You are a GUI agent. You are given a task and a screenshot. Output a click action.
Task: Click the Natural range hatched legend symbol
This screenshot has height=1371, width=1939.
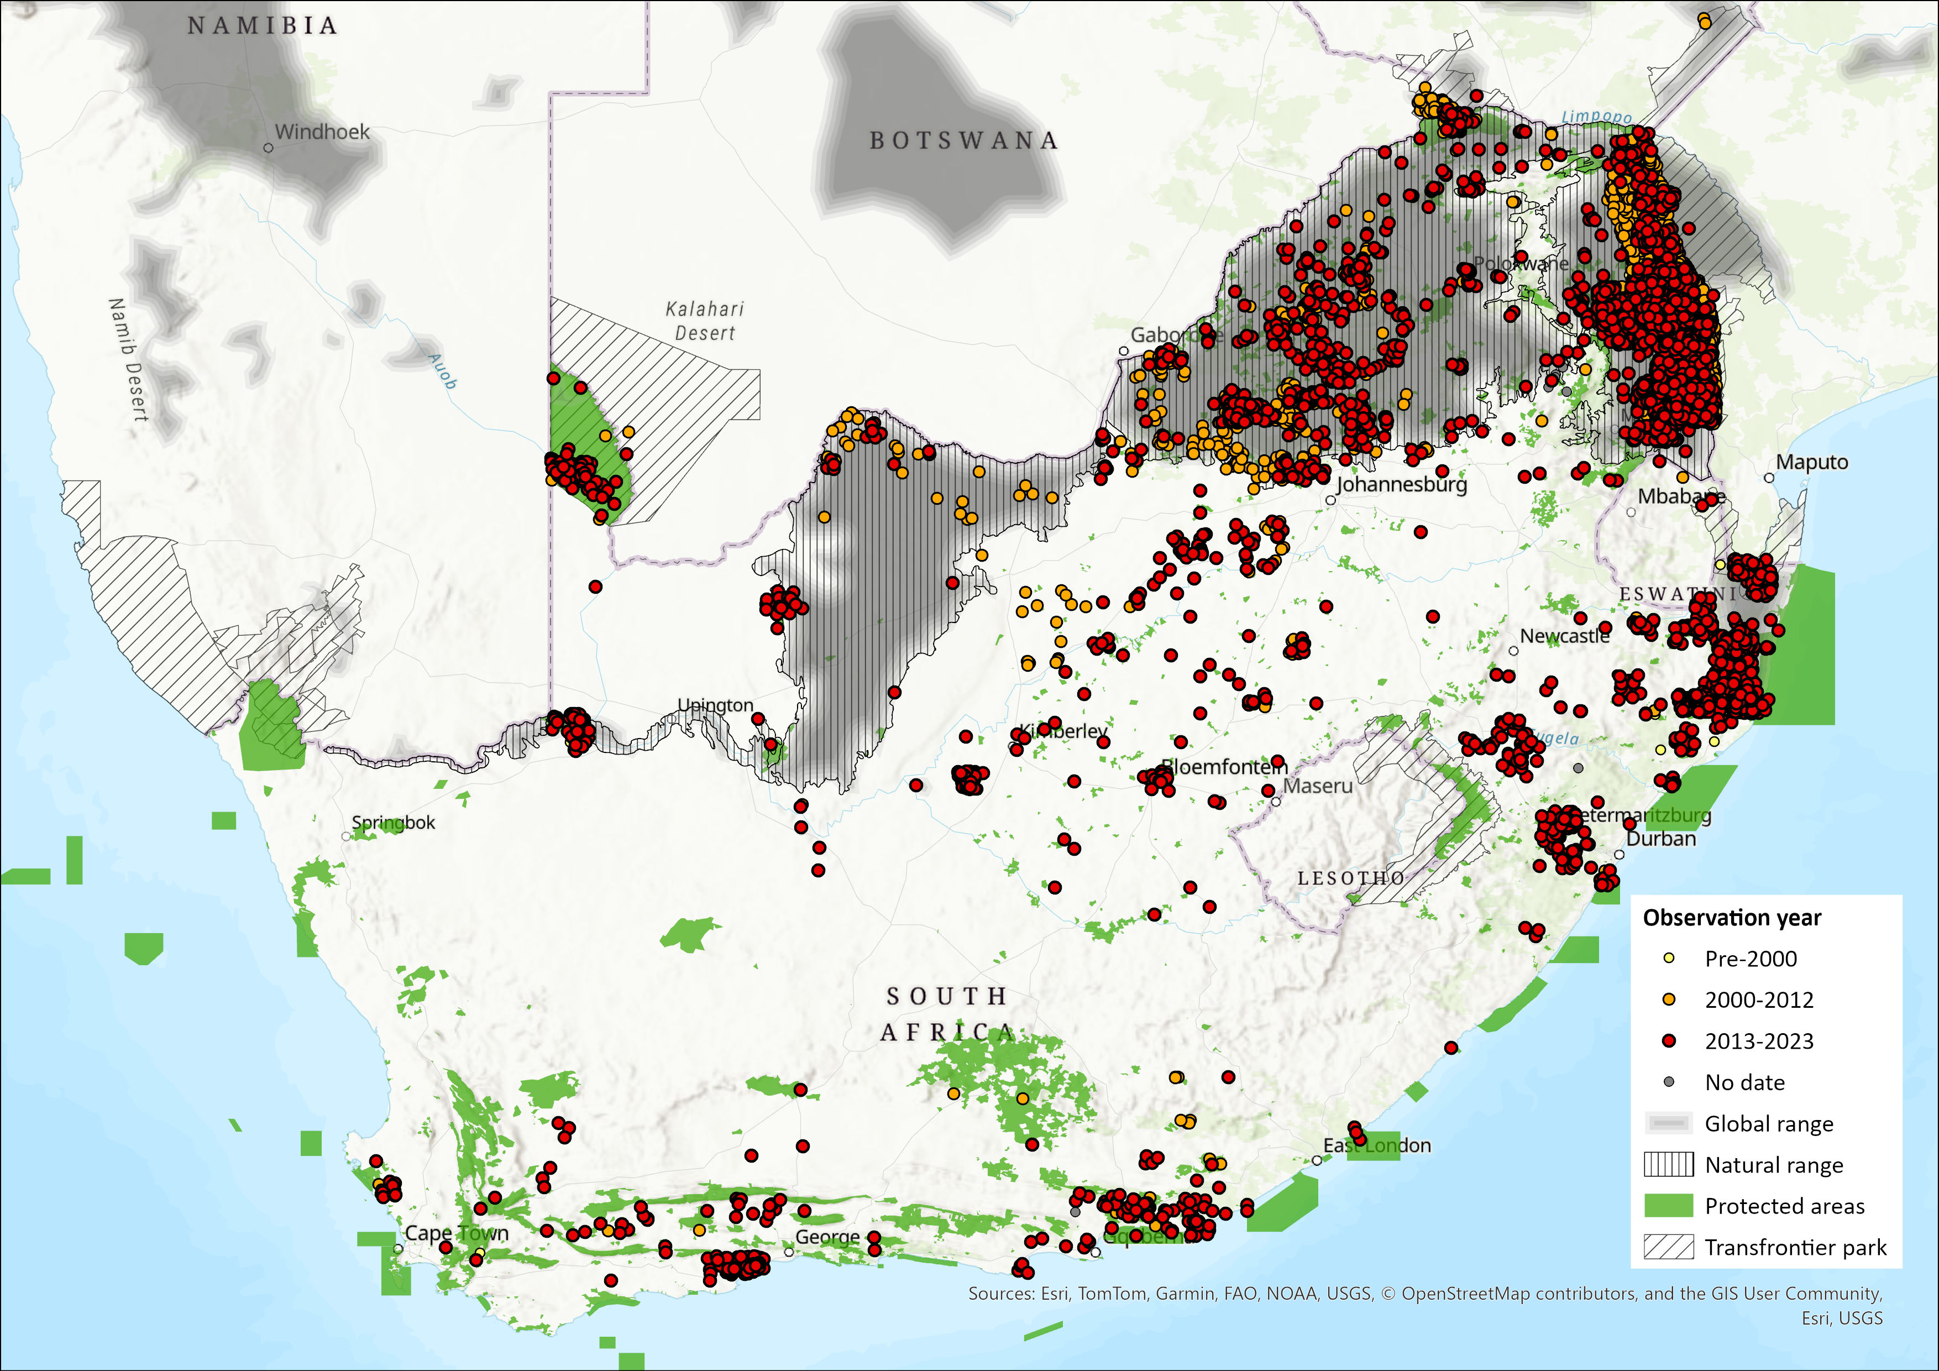(1668, 1165)
